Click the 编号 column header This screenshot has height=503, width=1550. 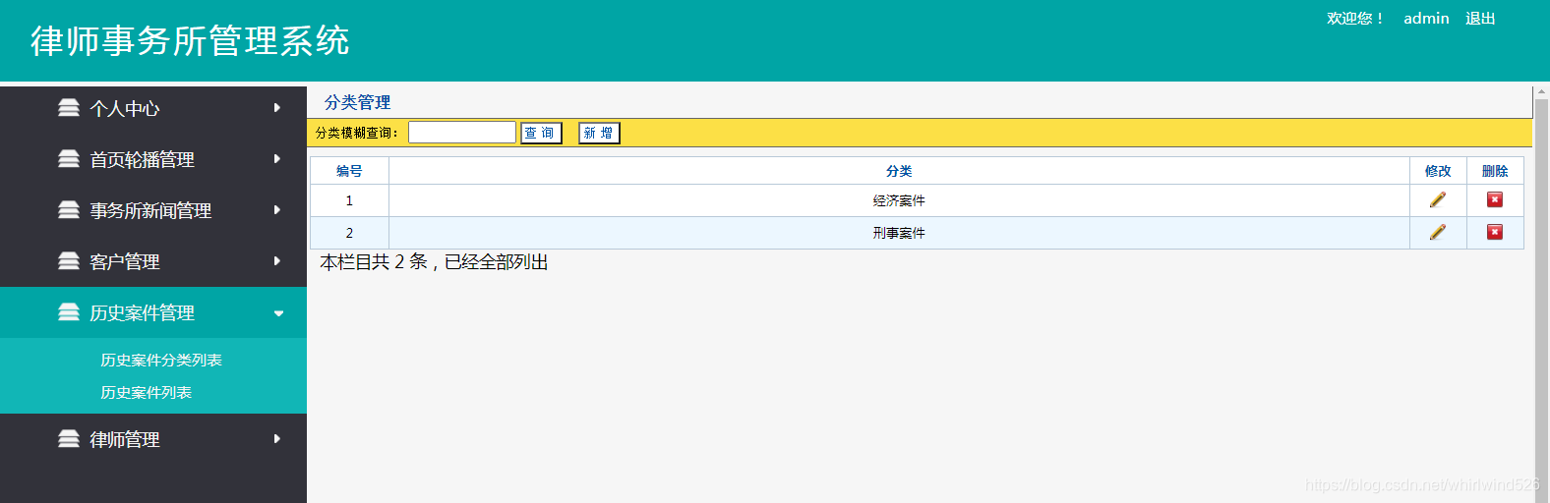pyautogui.click(x=349, y=171)
